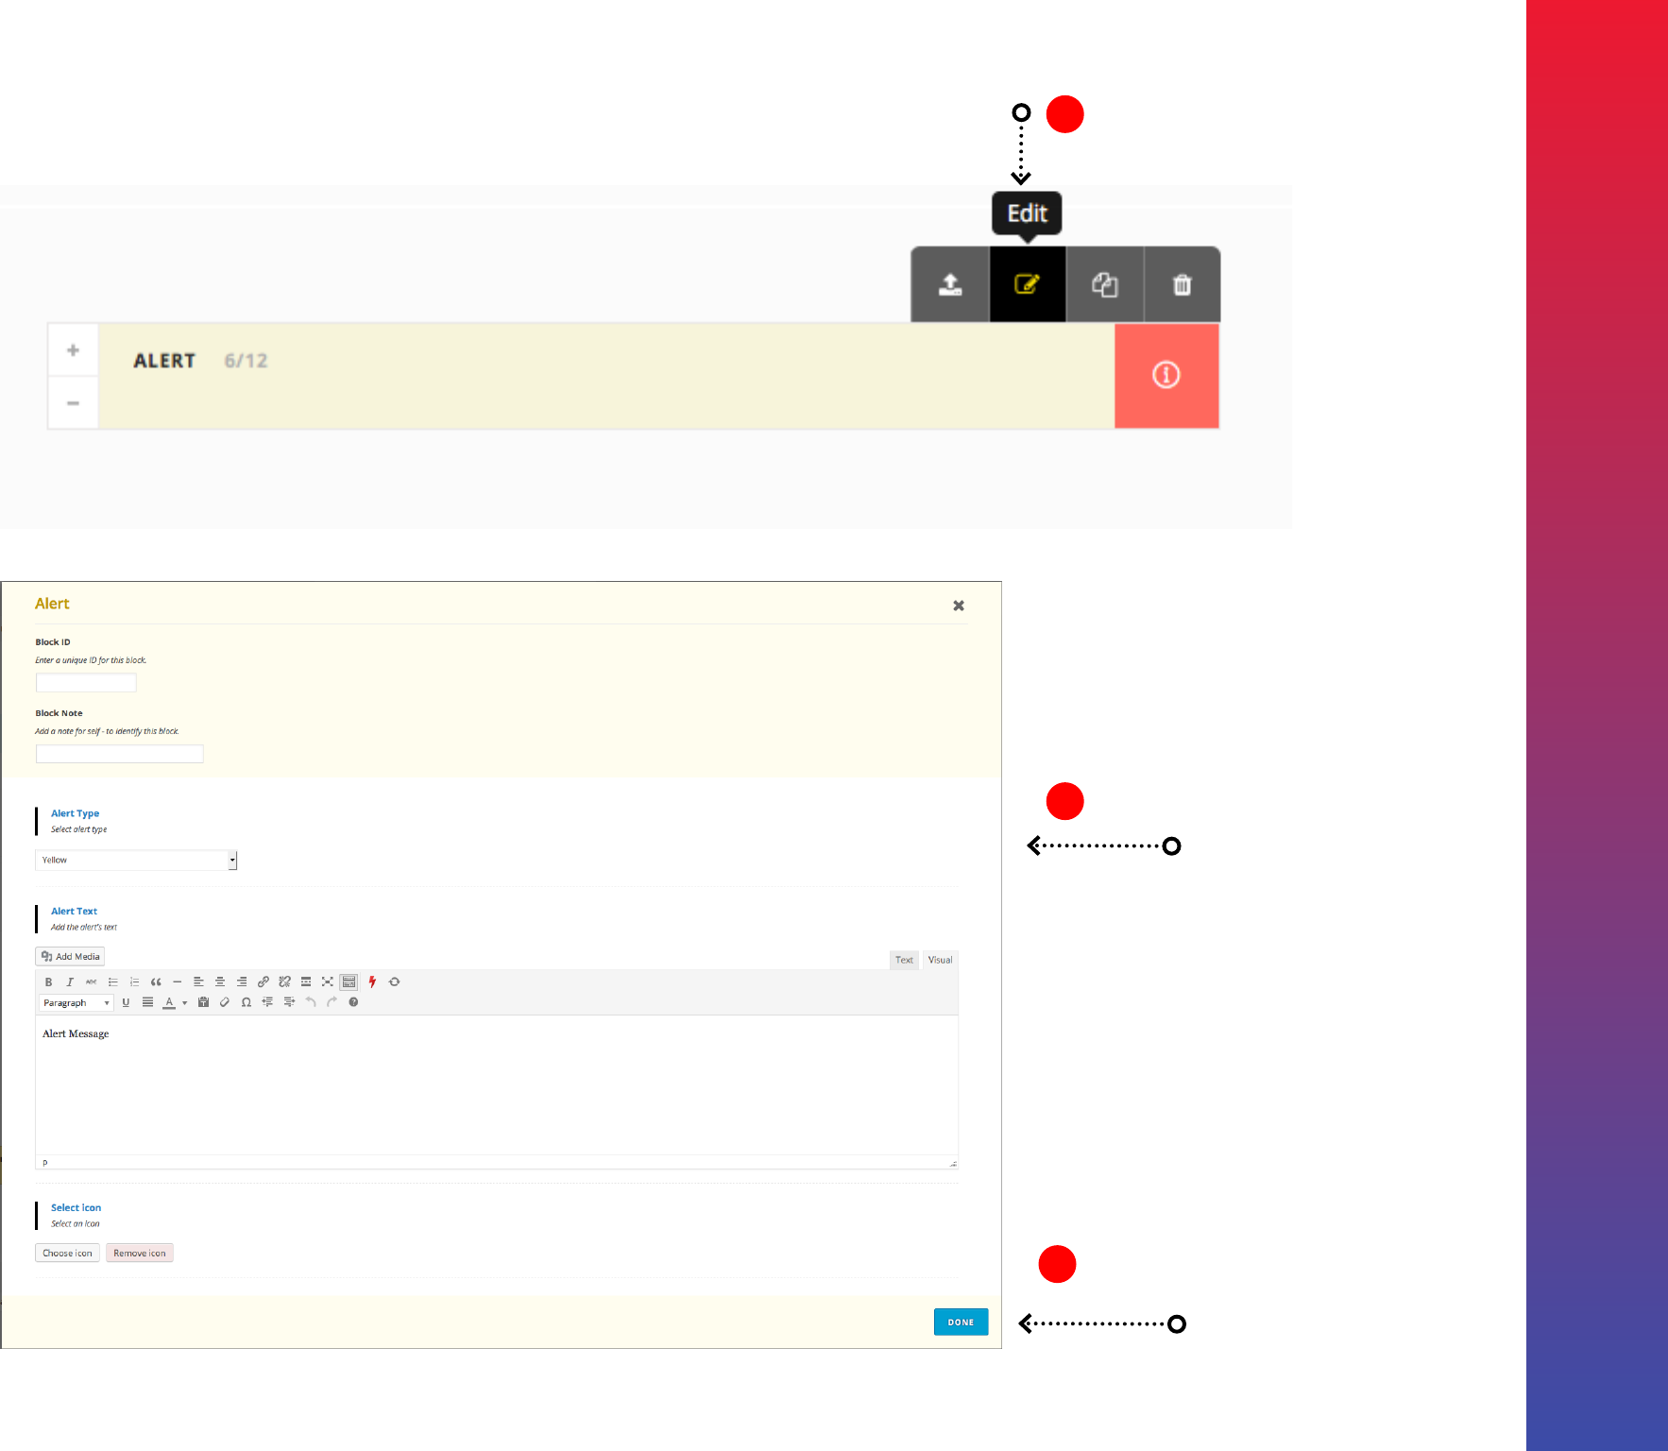
Task: Toggle Italic formatting
Action: pos(70,982)
